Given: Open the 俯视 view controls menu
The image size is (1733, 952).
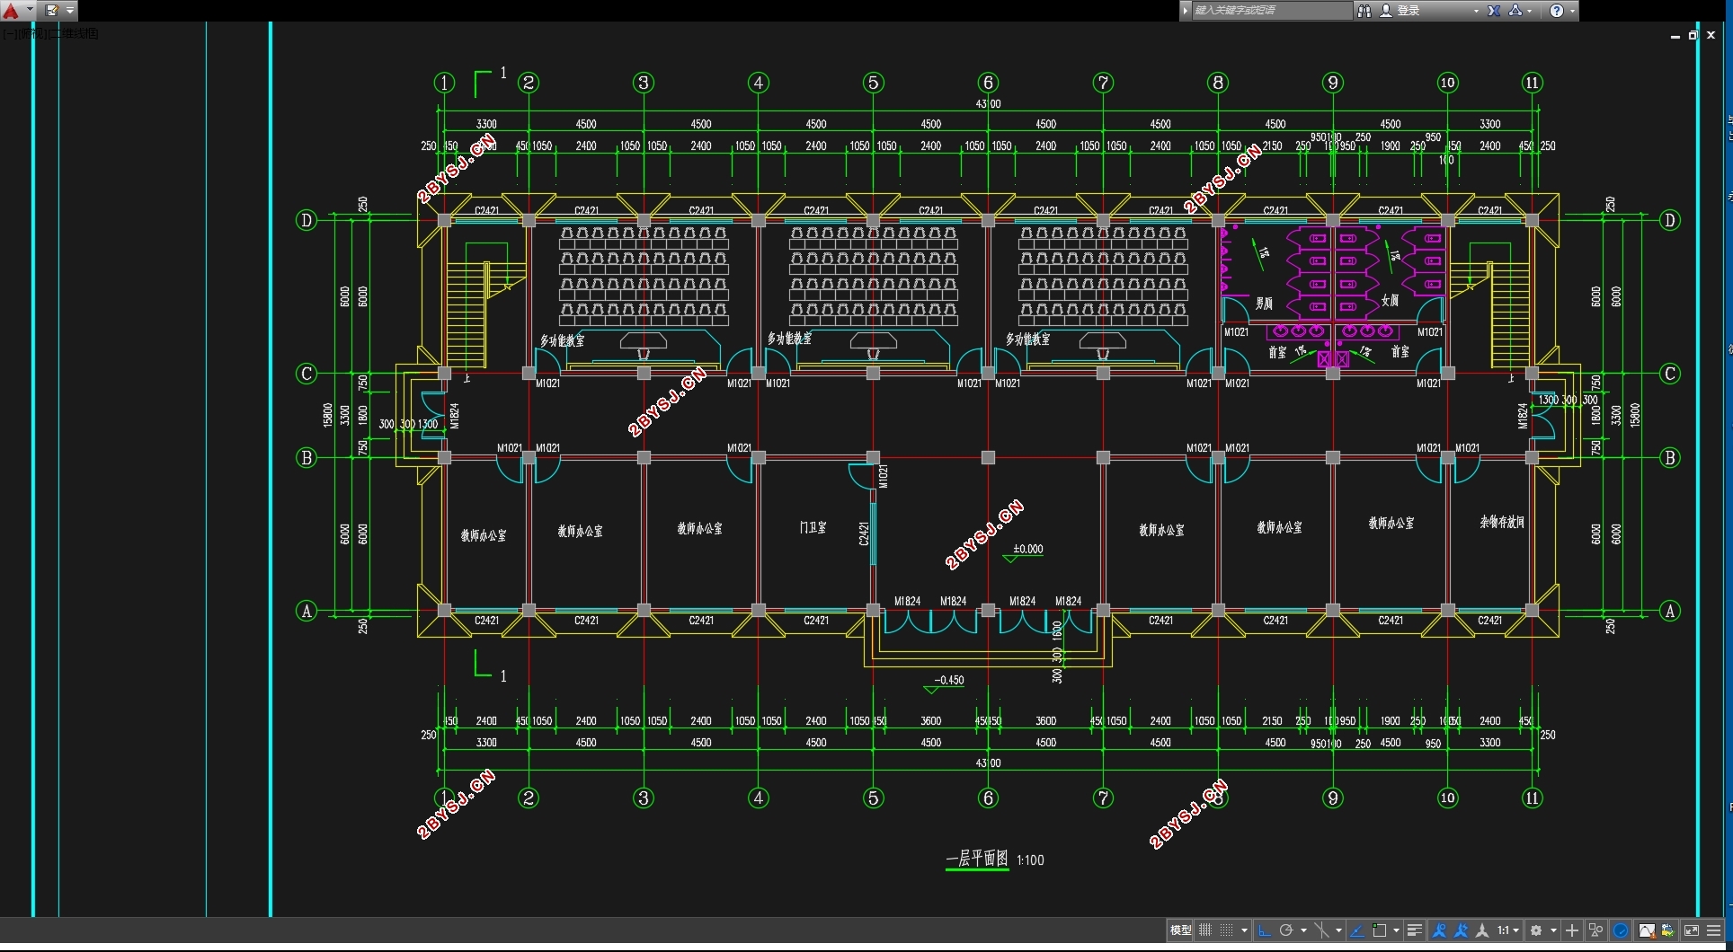Looking at the screenshot, I should (x=31, y=34).
